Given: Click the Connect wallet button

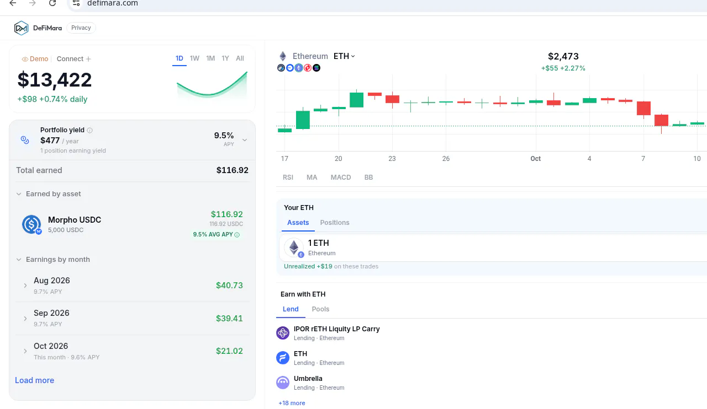Looking at the screenshot, I should [x=74, y=59].
